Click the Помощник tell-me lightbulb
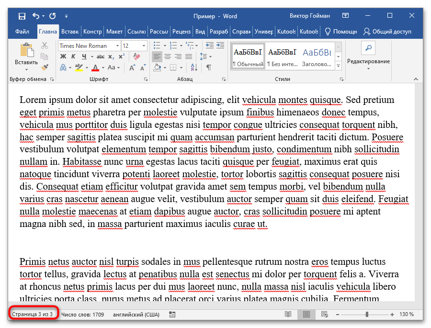Viewport: 431px width, 328px height. click(x=340, y=32)
